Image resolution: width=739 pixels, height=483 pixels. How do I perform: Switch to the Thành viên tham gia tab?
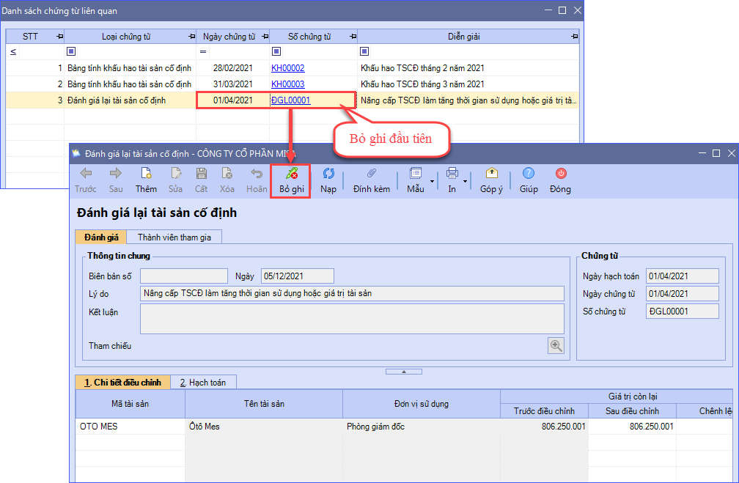tap(174, 237)
